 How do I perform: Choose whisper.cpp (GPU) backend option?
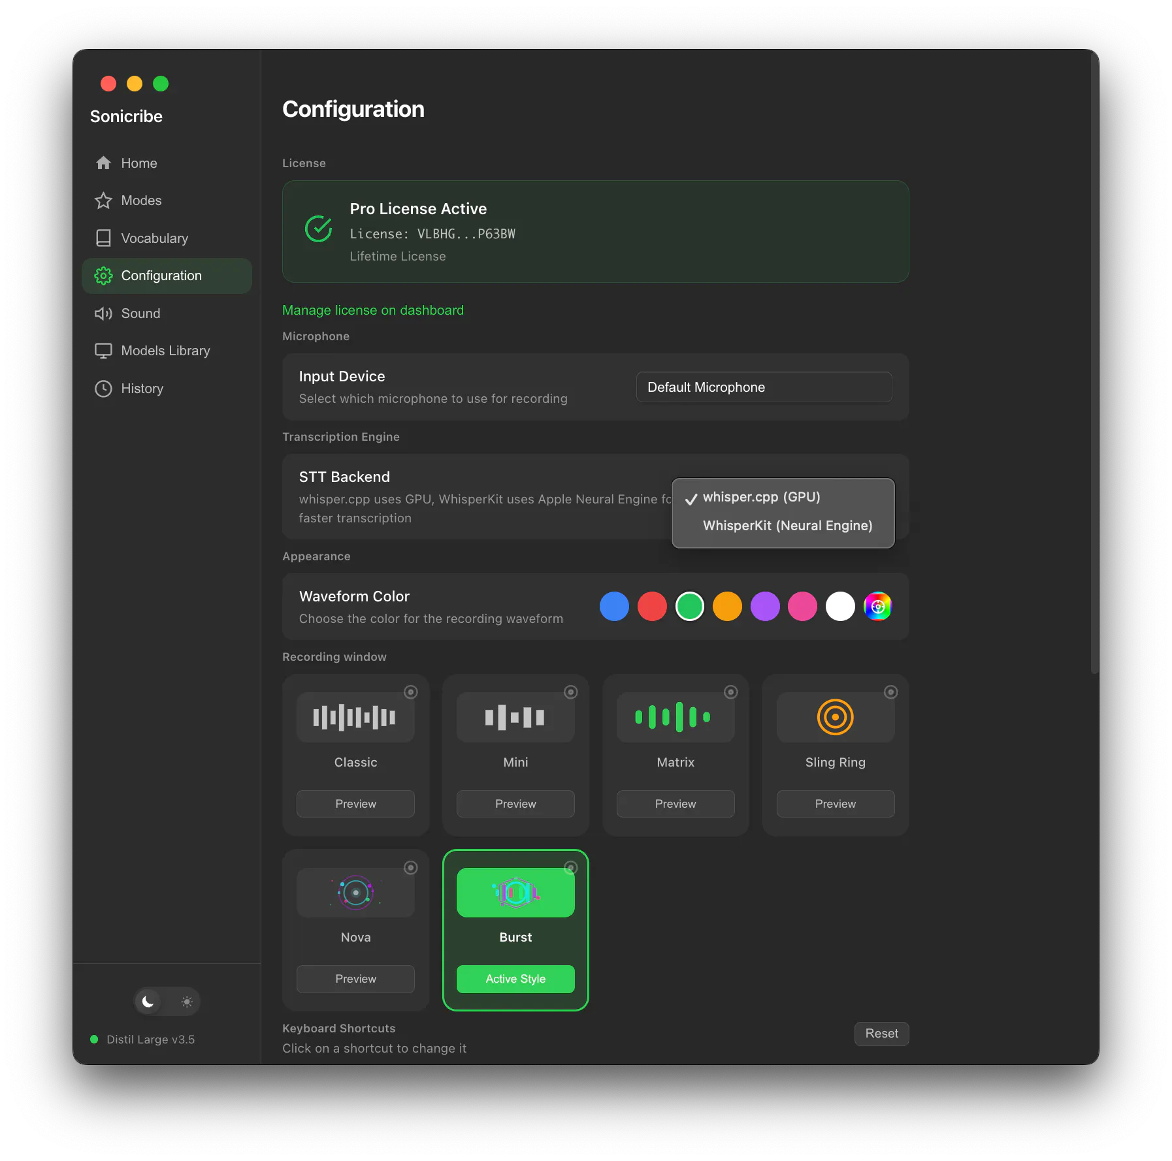tap(783, 498)
